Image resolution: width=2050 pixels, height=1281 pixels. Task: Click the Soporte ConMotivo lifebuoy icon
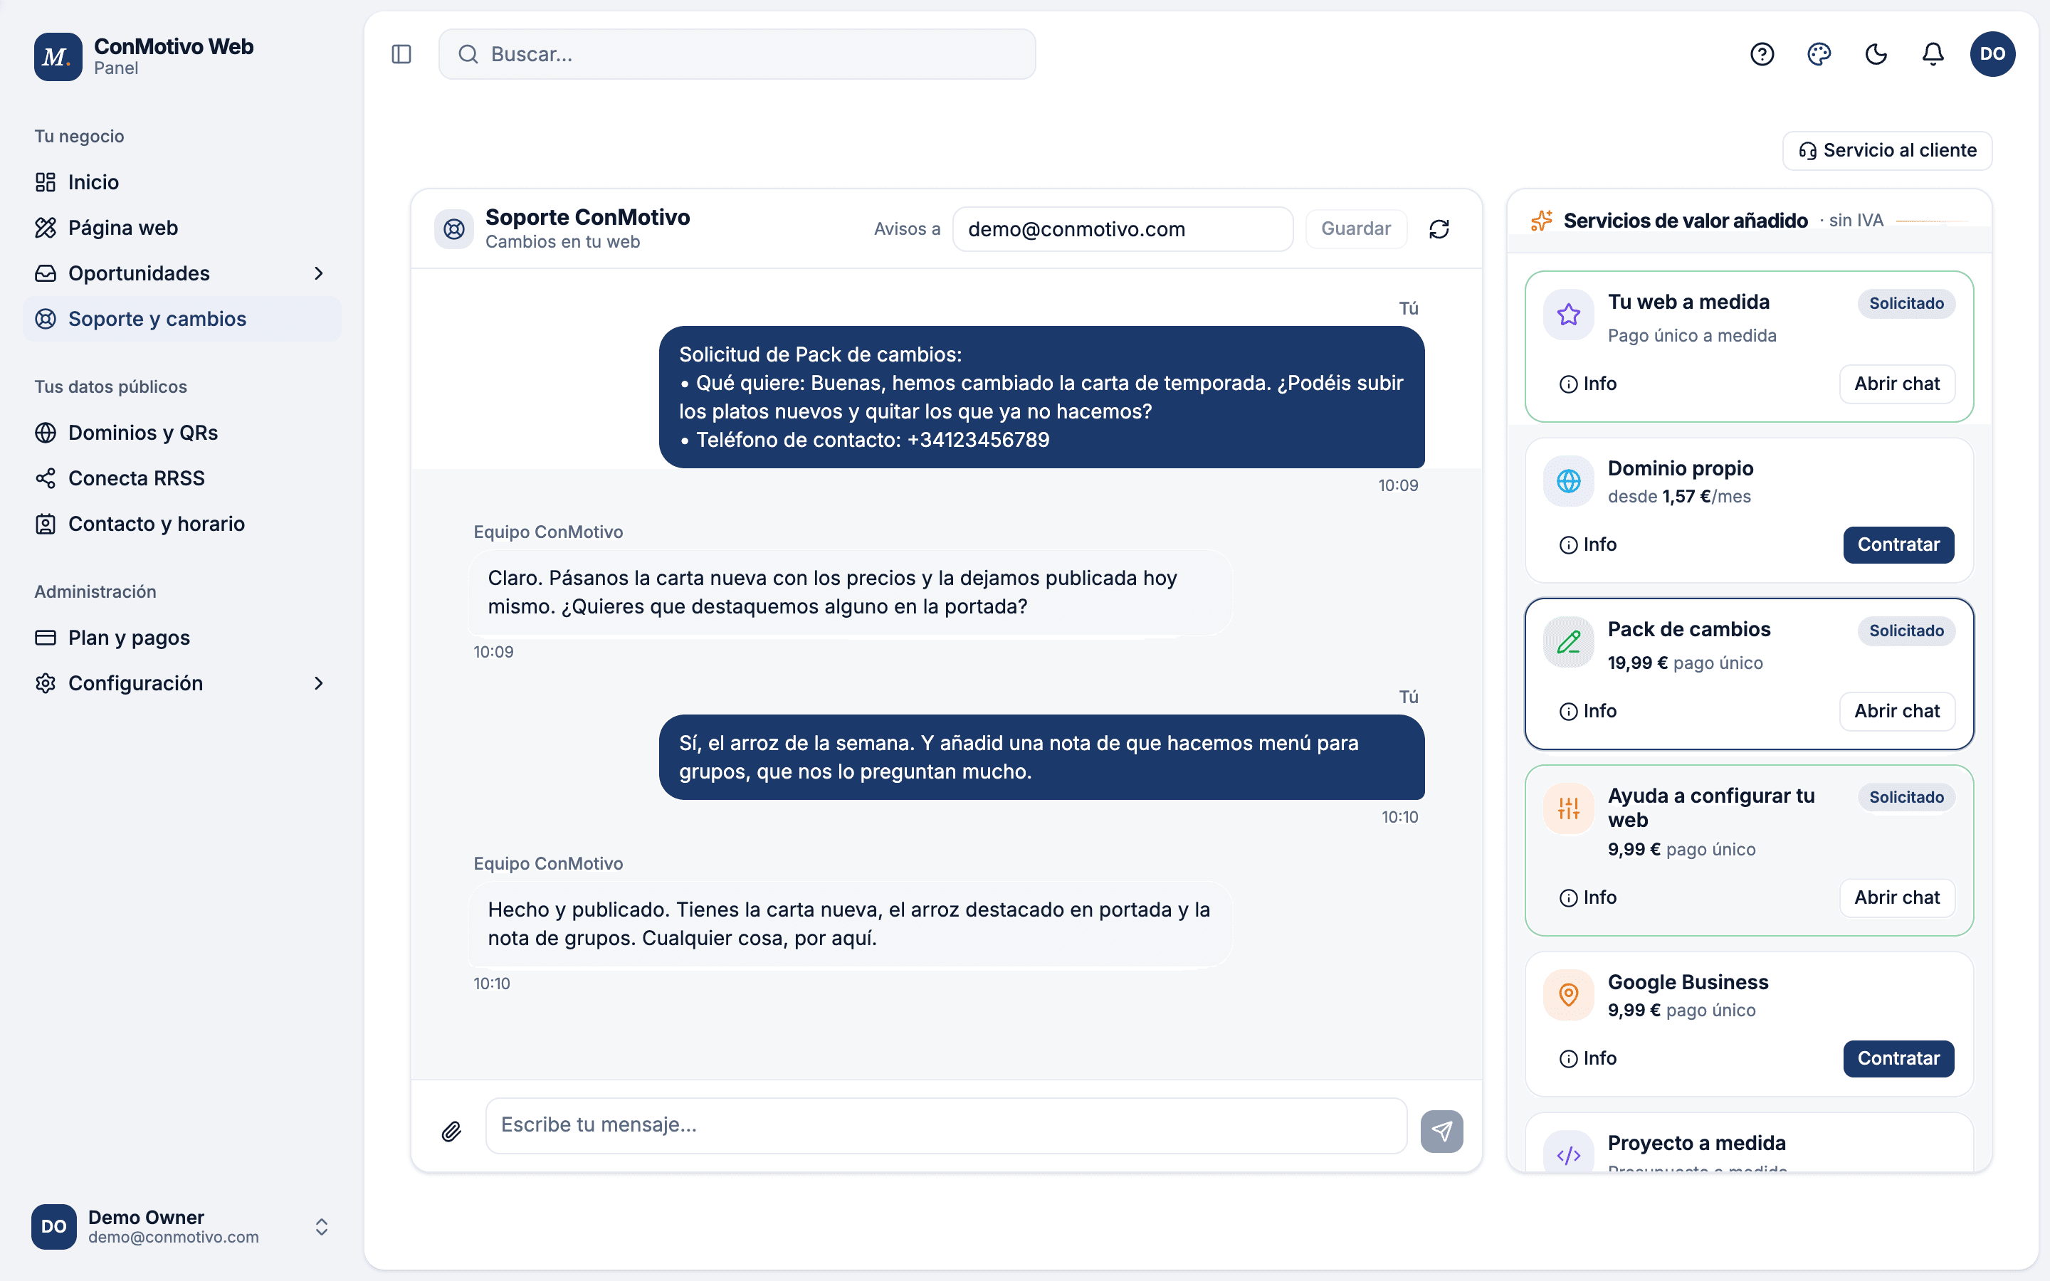(454, 228)
